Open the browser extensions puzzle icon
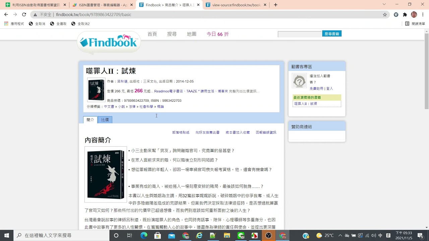Image resolution: width=429 pixels, height=241 pixels. click(405, 14)
